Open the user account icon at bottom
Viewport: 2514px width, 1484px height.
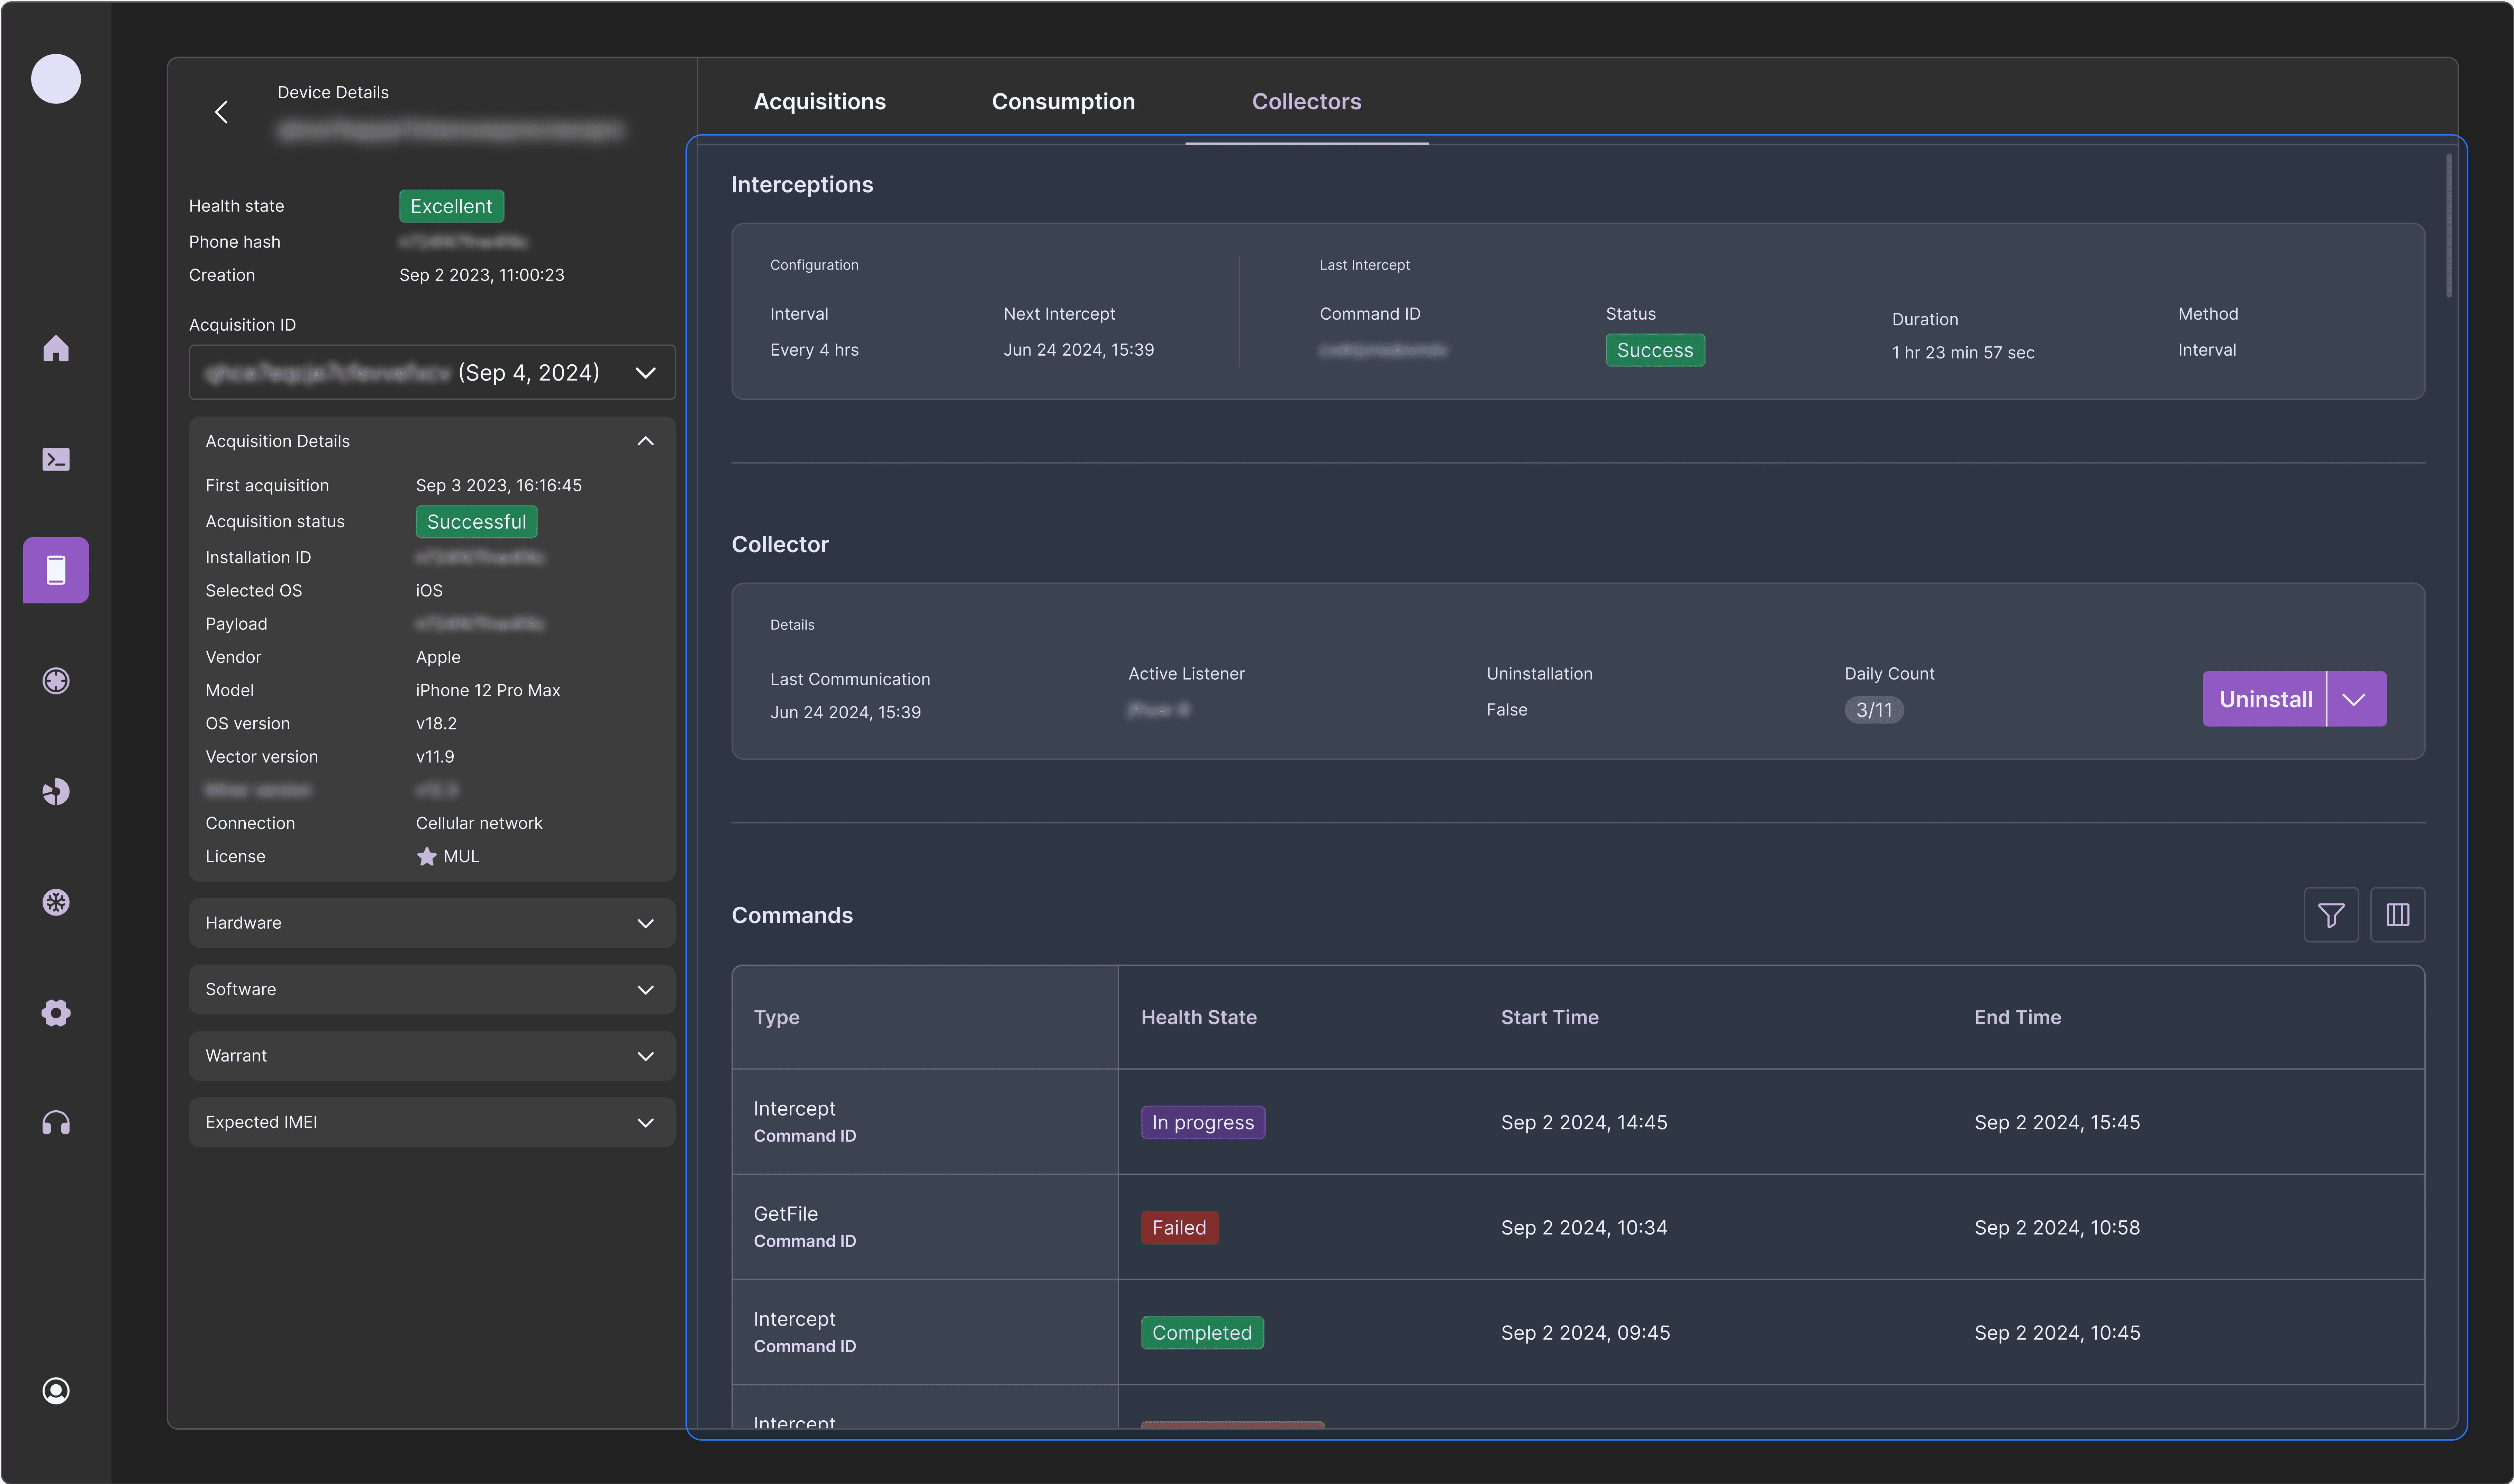[56, 1391]
